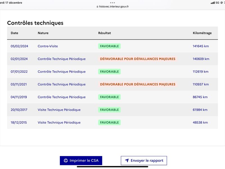Click FAVORABLE badge on 04/11/2019 row

click(x=109, y=97)
